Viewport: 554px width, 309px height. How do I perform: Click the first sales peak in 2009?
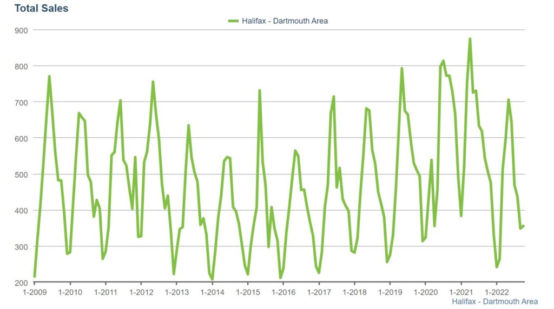click(49, 76)
